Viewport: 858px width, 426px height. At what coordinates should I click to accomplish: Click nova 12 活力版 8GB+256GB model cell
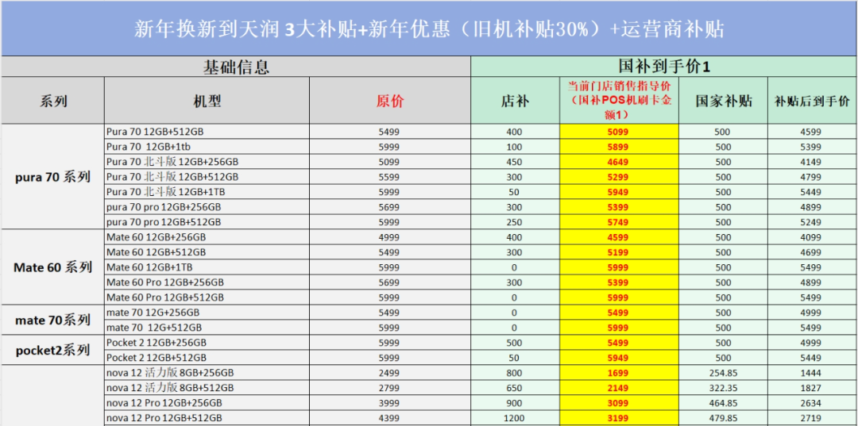(x=207, y=373)
